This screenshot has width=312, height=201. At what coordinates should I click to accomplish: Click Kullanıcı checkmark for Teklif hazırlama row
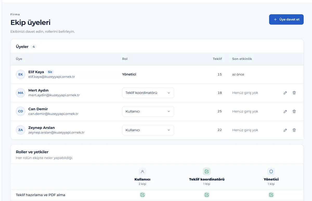[x=142, y=195]
